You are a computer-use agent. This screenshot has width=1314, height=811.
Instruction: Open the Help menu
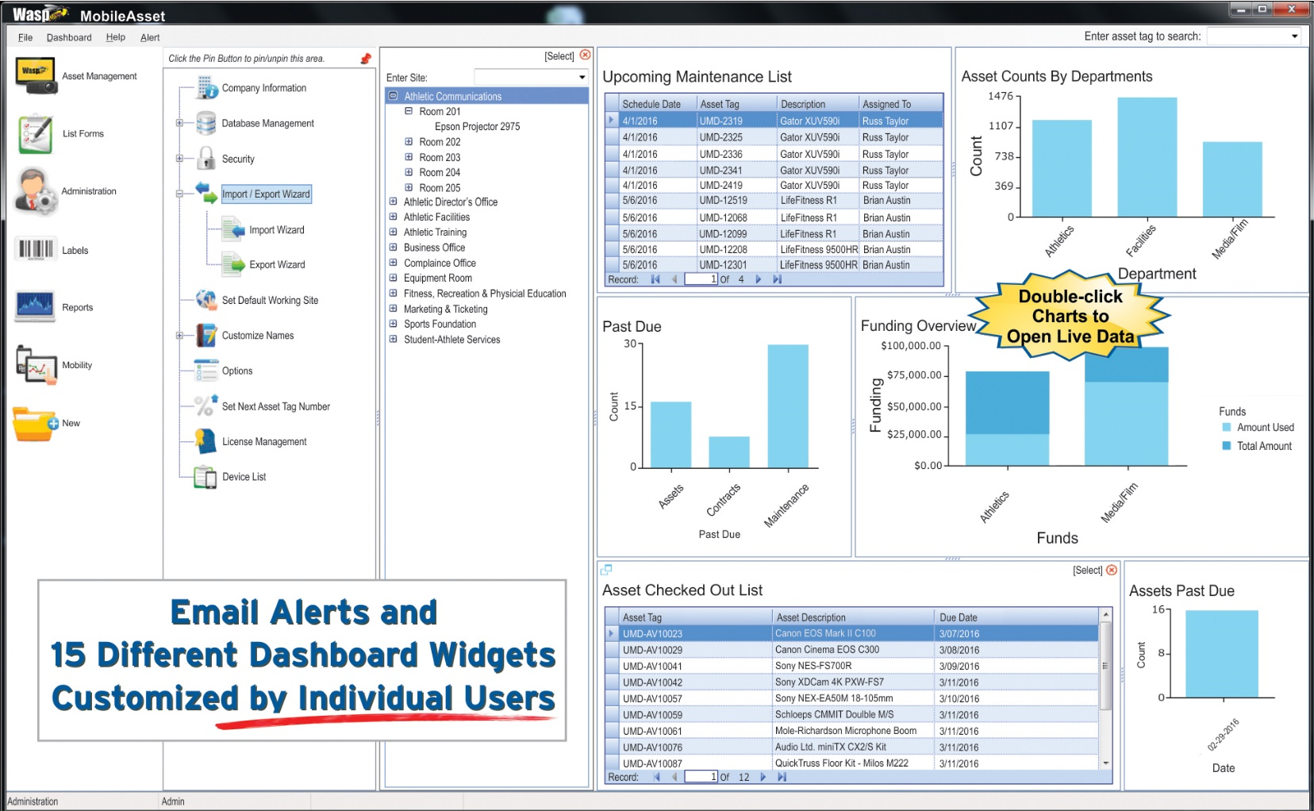(116, 37)
